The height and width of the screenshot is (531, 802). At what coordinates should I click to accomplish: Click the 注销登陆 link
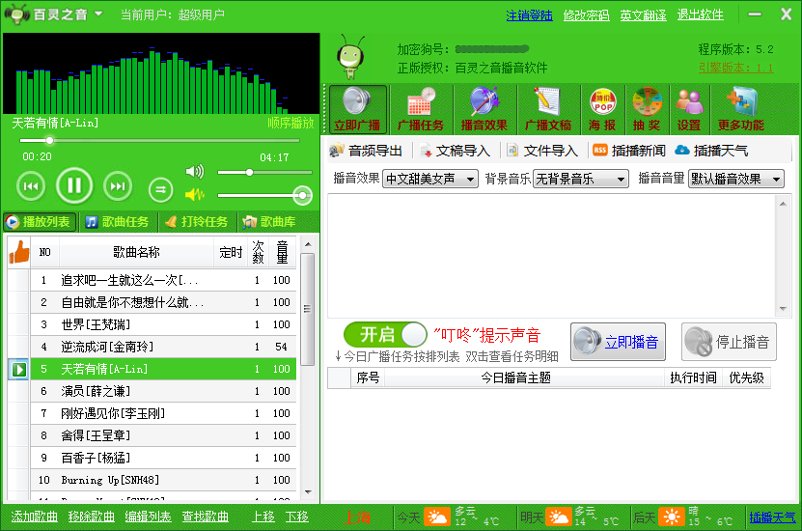[x=530, y=15]
